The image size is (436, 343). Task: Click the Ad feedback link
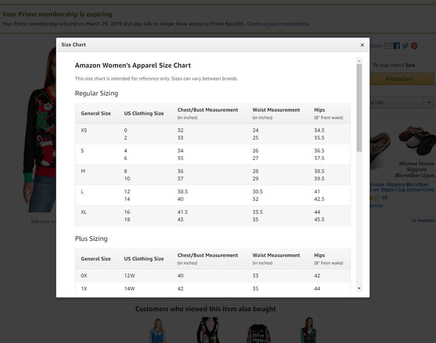point(423,220)
